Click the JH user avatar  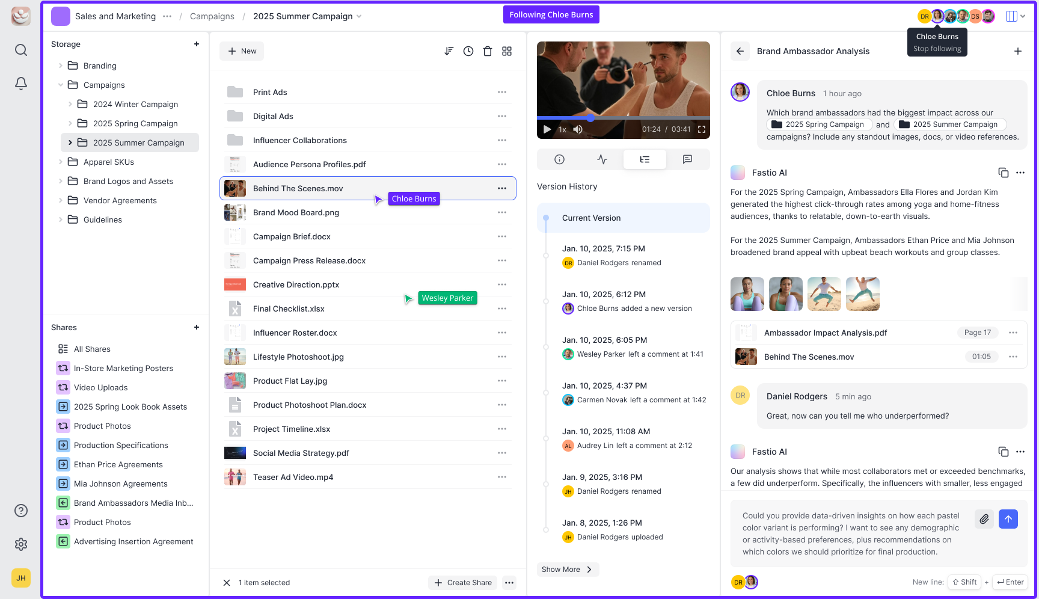21,578
